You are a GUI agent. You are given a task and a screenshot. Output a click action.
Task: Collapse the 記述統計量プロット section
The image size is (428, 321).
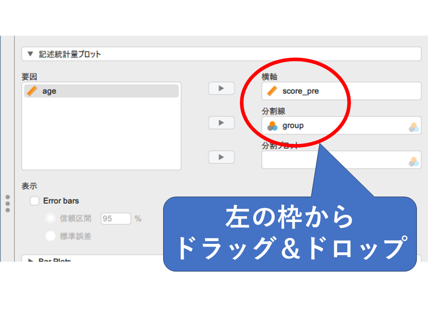click(x=30, y=54)
